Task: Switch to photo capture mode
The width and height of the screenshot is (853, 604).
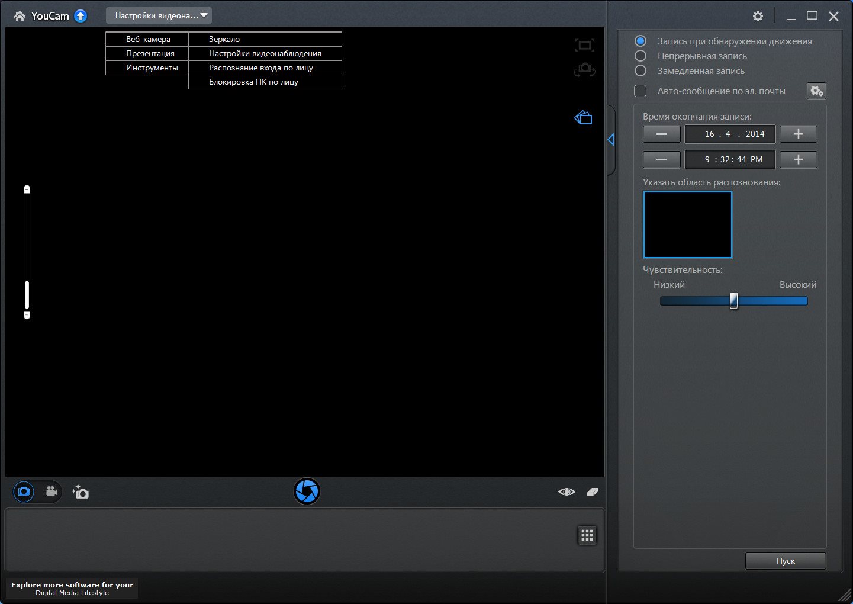Action: coord(24,491)
